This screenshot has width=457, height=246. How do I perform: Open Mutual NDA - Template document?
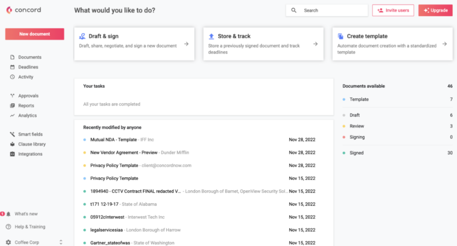click(114, 139)
